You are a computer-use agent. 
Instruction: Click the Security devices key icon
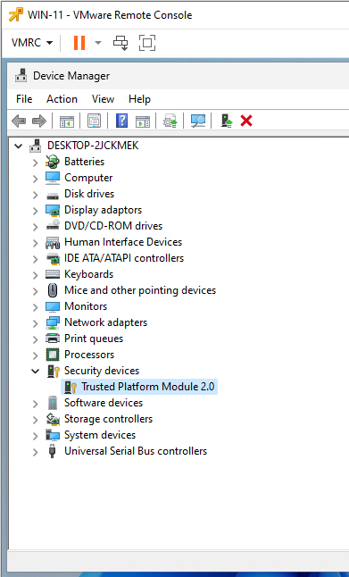pyautogui.click(x=53, y=371)
